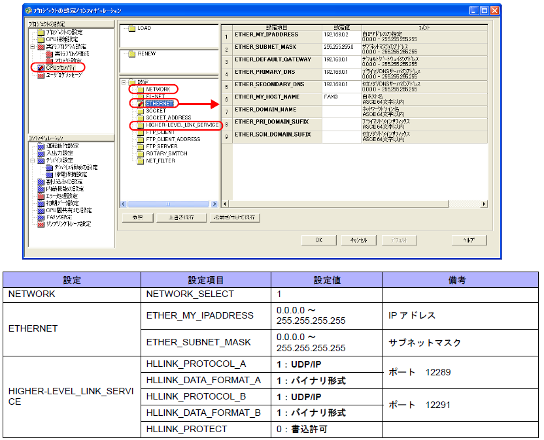Select the FTP_SERVER folder icon
Viewport: 544px width, 440px height.
coord(141,146)
